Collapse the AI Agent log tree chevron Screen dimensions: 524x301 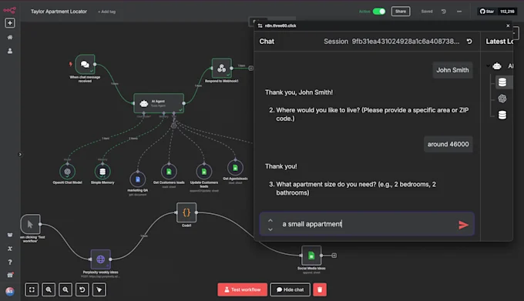tap(489, 66)
